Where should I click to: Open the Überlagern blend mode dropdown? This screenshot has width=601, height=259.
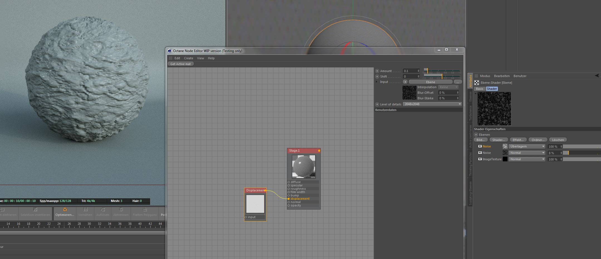(x=527, y=146)
